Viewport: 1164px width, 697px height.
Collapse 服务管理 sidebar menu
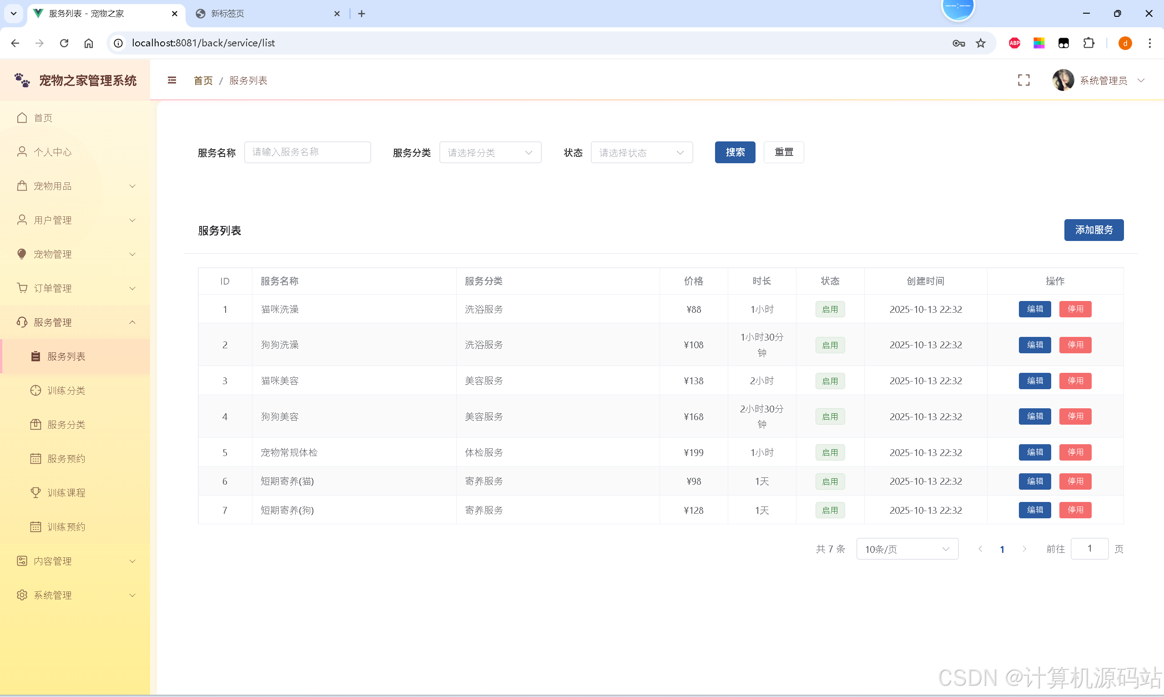pos(75,322)
